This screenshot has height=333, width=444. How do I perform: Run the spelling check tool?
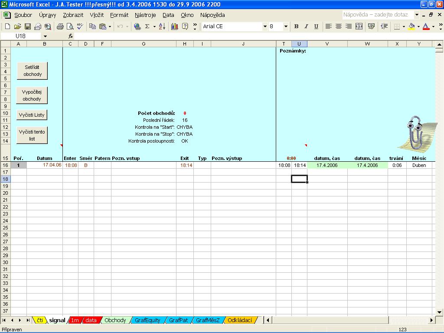pos(79,26)
